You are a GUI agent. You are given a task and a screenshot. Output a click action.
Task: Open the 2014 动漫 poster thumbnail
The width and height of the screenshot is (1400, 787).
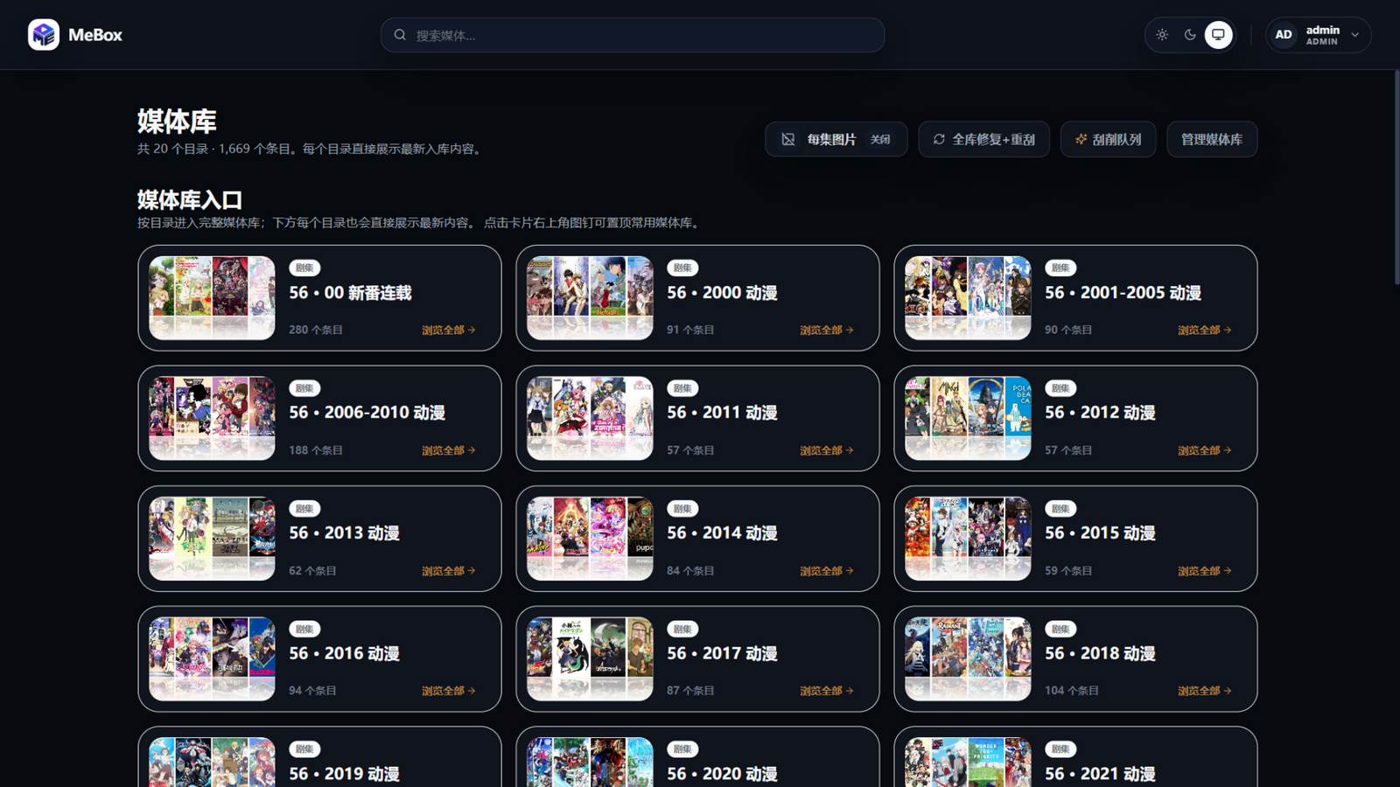pyautogui.click(x=590, y=539)
